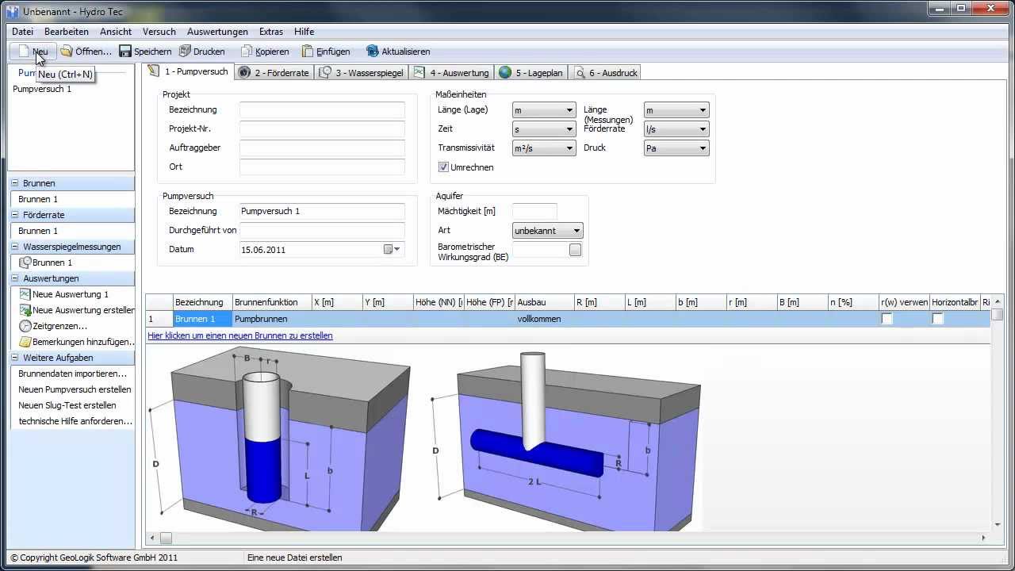
Task: Open the Extras menu
Action: pyautogui.click(x=271, y=32)
